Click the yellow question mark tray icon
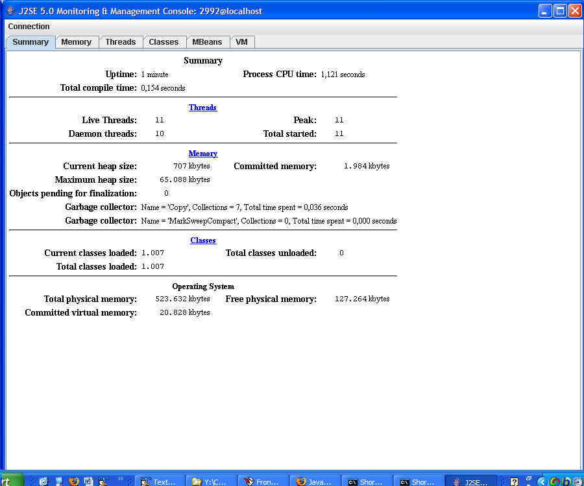Viewport: 584px width, 486px height. (x=514, y=481)
